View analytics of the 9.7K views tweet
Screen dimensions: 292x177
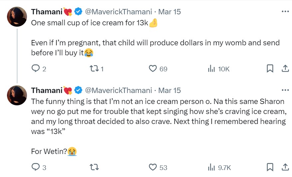(211, 167)
